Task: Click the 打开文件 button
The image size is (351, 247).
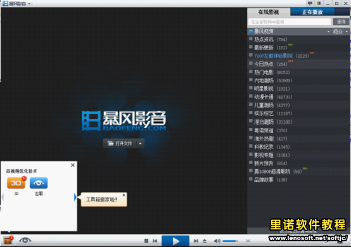Action: coord(120,143)
